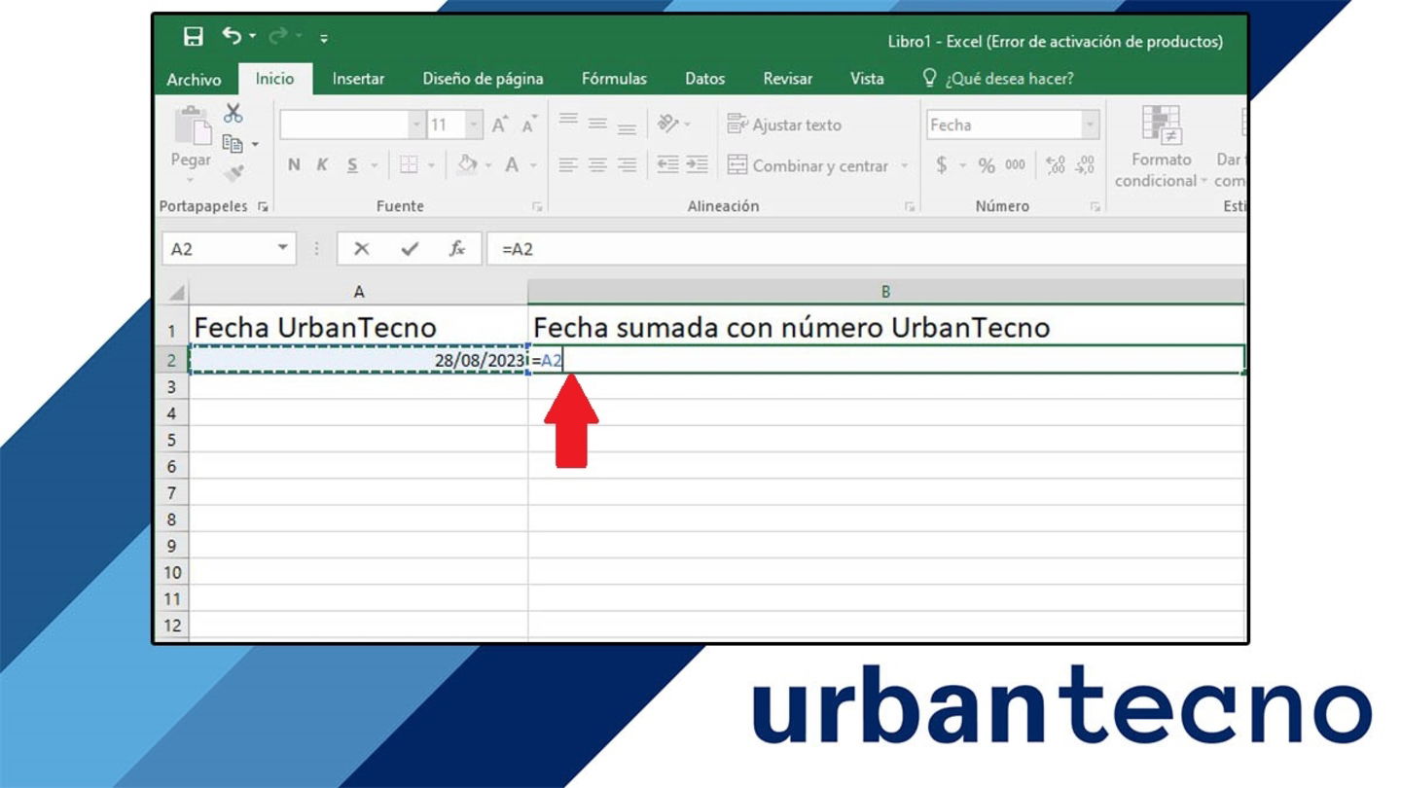Increase decimal places

(x=1056, y=165)
